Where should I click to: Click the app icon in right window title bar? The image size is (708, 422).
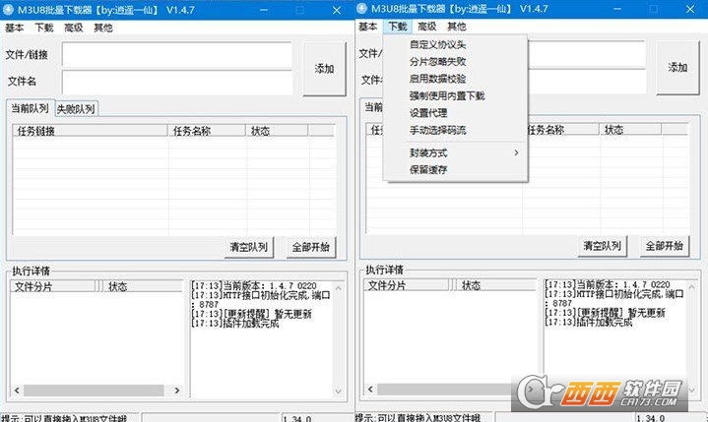click(363, 8)
